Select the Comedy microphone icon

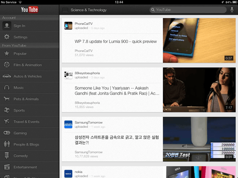[x=7, y=155]
